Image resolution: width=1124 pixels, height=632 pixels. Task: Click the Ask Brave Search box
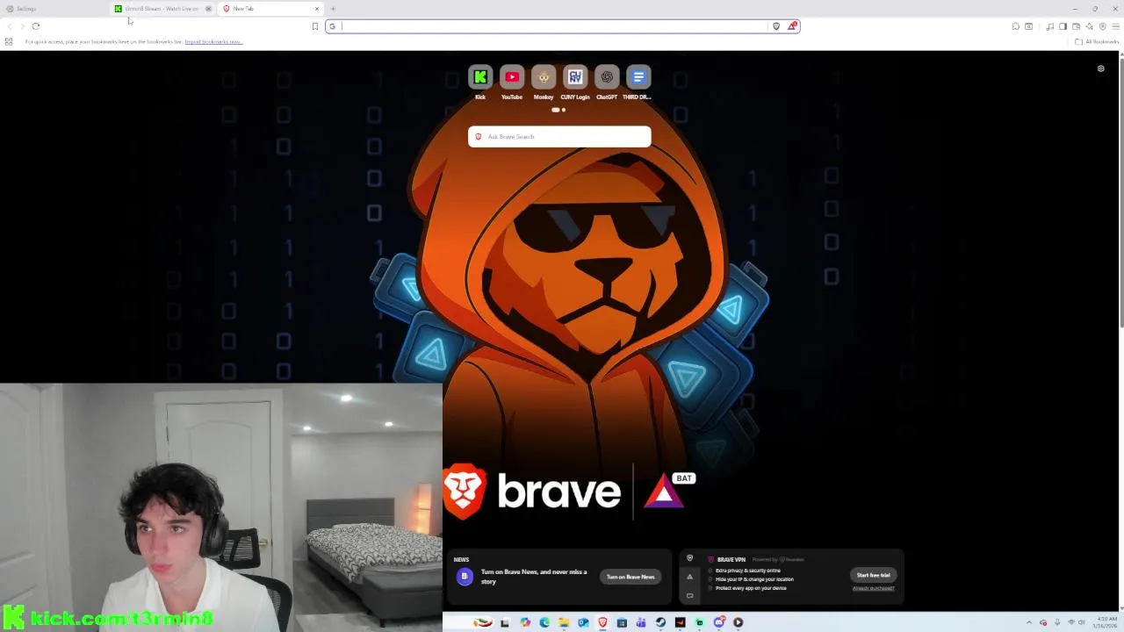(x=559, y=136)
